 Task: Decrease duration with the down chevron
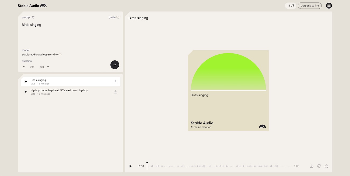24,67
